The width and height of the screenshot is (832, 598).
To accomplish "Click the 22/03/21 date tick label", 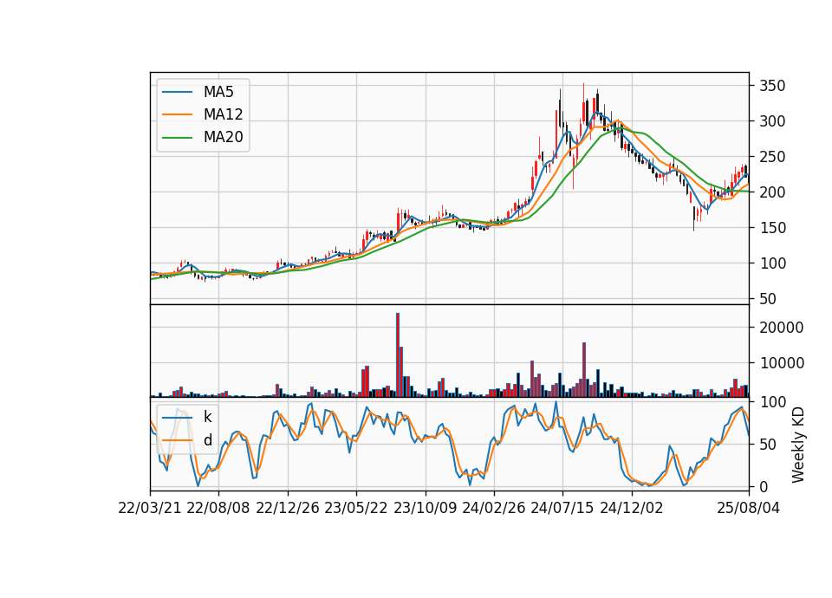I will pyautogui.click(x=150, y=508).
